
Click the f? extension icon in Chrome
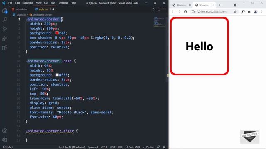243,12
